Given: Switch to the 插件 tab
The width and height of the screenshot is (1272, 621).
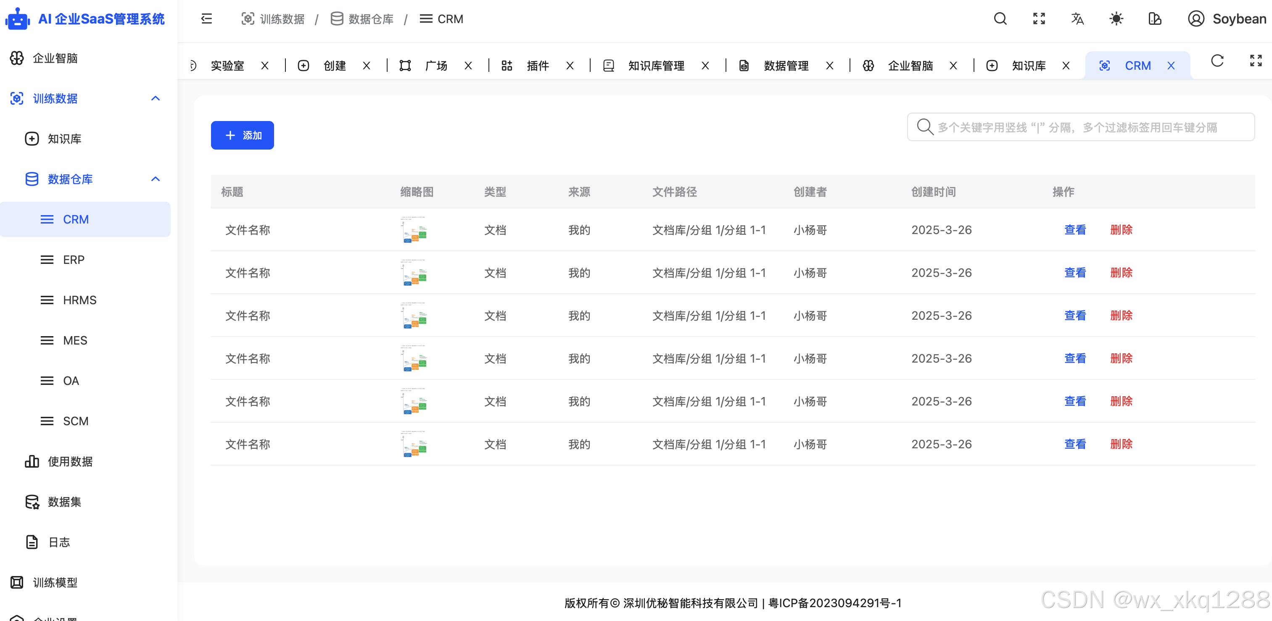Looking at the screenshot, I should [537, 66].
